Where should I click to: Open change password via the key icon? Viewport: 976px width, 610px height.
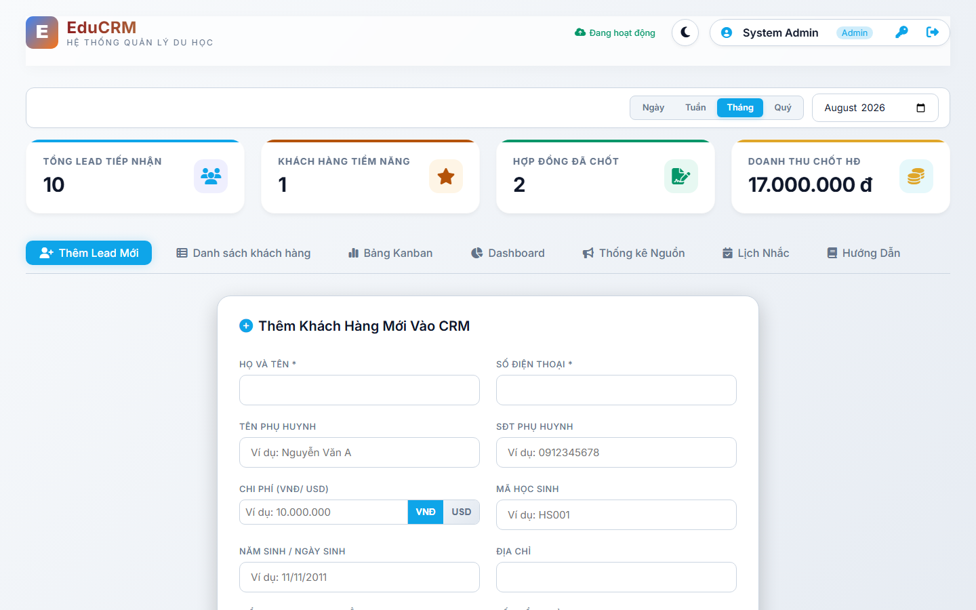[x=901, y=33]
